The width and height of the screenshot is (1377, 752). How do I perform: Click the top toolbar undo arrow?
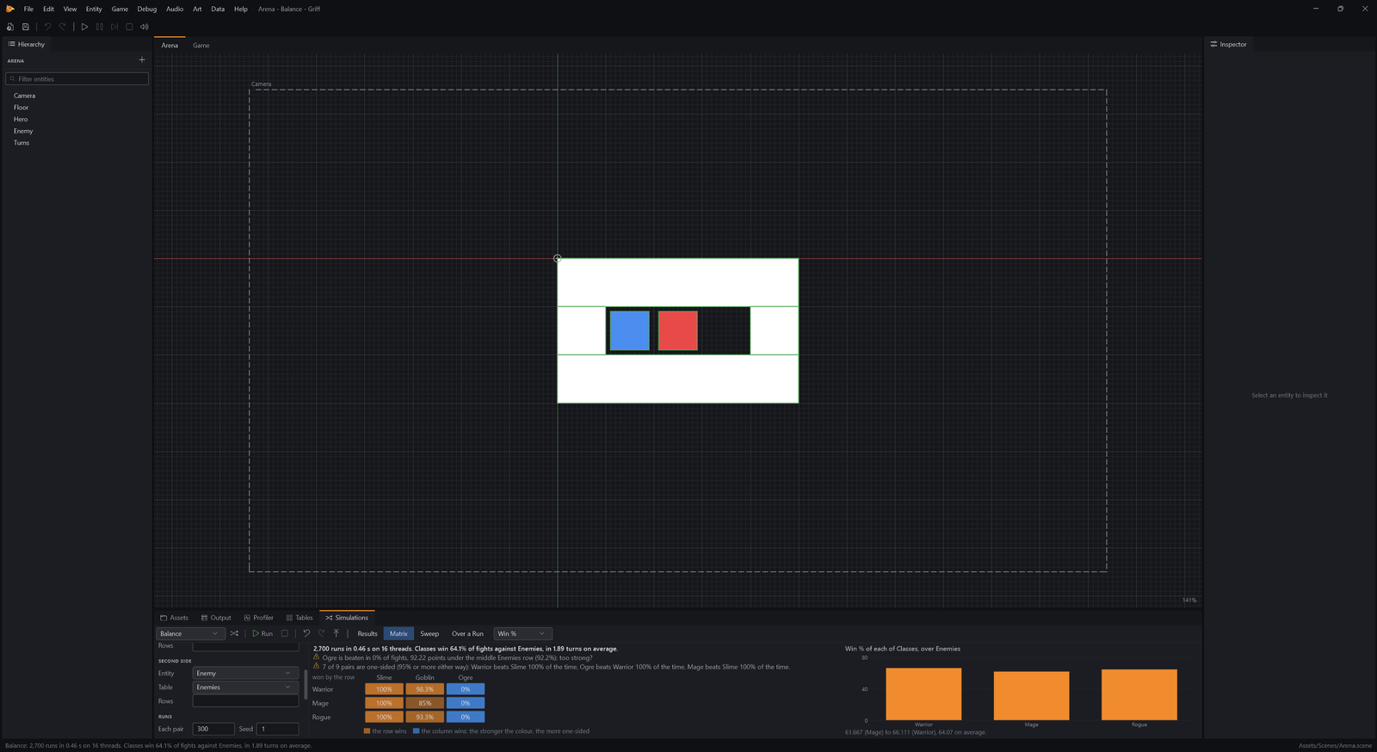tap(47, 27)
